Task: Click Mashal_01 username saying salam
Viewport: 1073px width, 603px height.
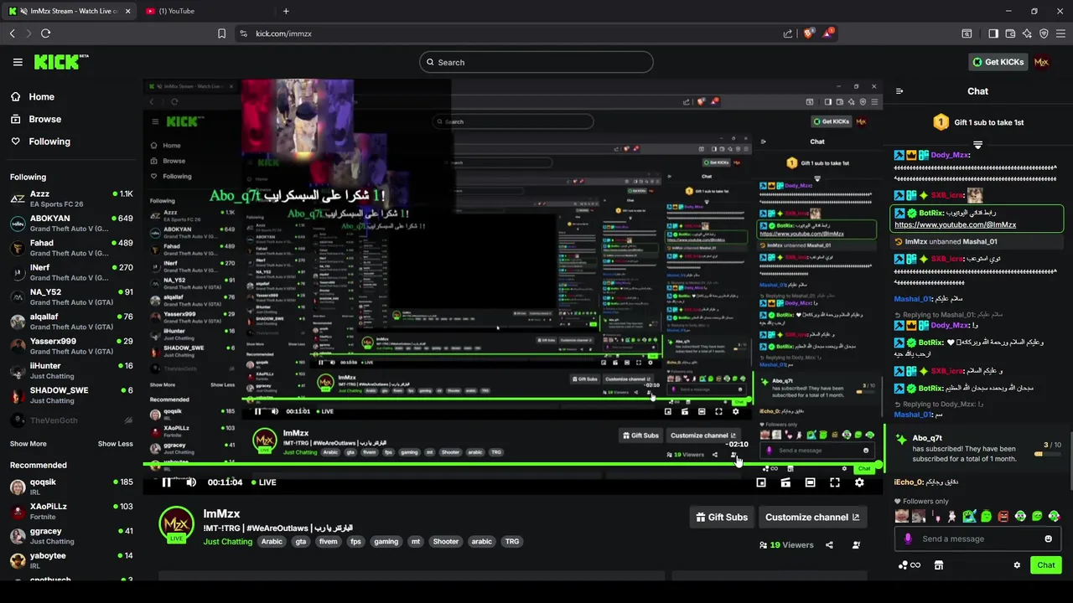Action: pyautogui.click(x=912, y=299)
